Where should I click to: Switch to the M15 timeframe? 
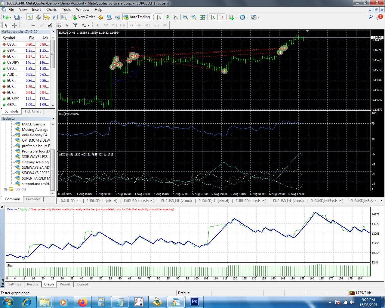[114, 25]
